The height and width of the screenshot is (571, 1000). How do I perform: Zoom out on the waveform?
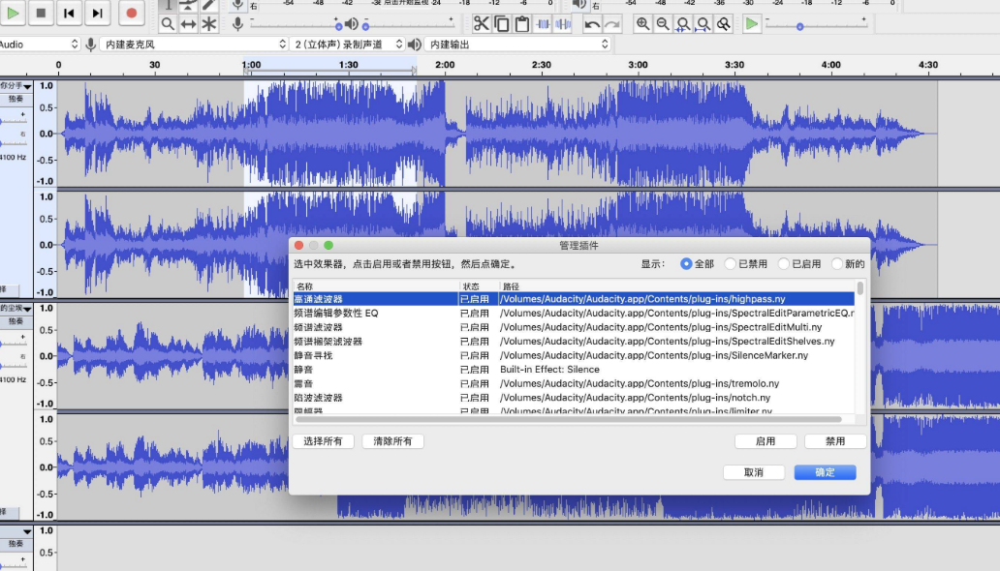(x=663, y=24)
